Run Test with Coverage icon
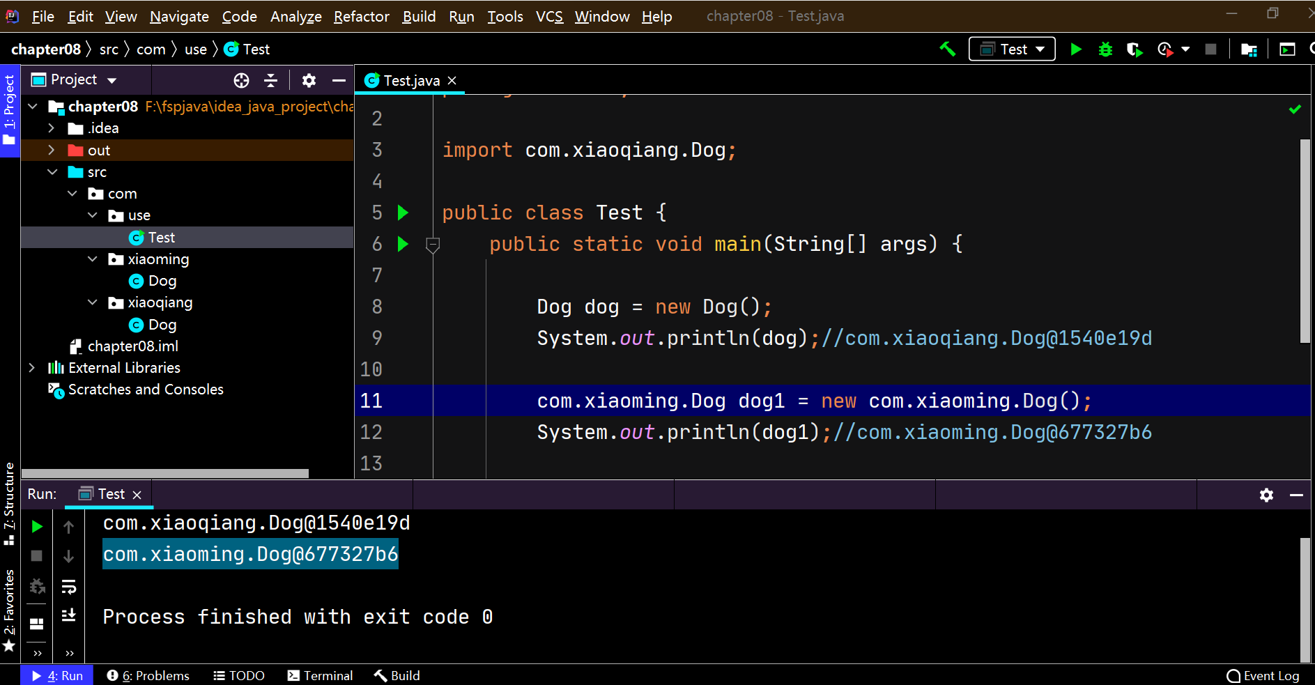This screenshot has width=1315, height=685. [x=1135, y=49]
